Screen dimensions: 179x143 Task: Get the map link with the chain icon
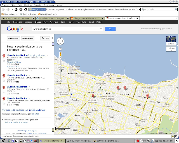[48, 38]
